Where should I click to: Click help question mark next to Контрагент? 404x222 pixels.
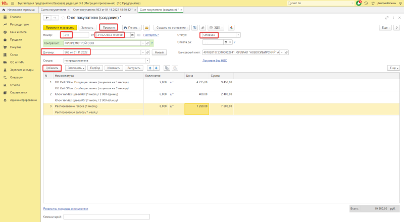click(x=152, y=43)
